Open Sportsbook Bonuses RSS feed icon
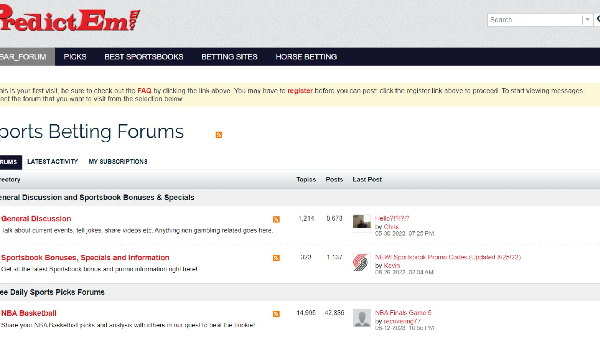 [276, 258]
